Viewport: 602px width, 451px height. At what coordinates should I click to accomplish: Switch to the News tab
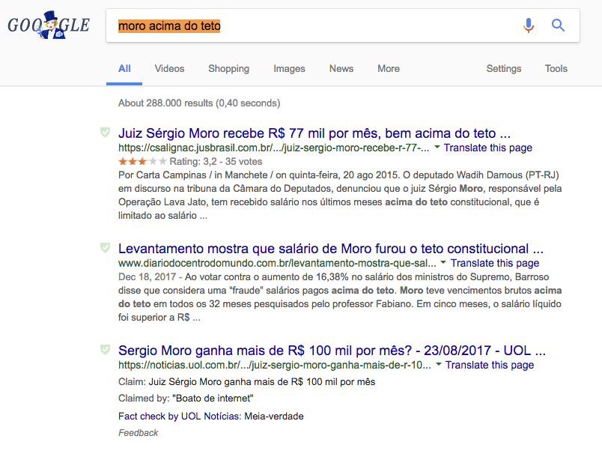coord(341,69)
